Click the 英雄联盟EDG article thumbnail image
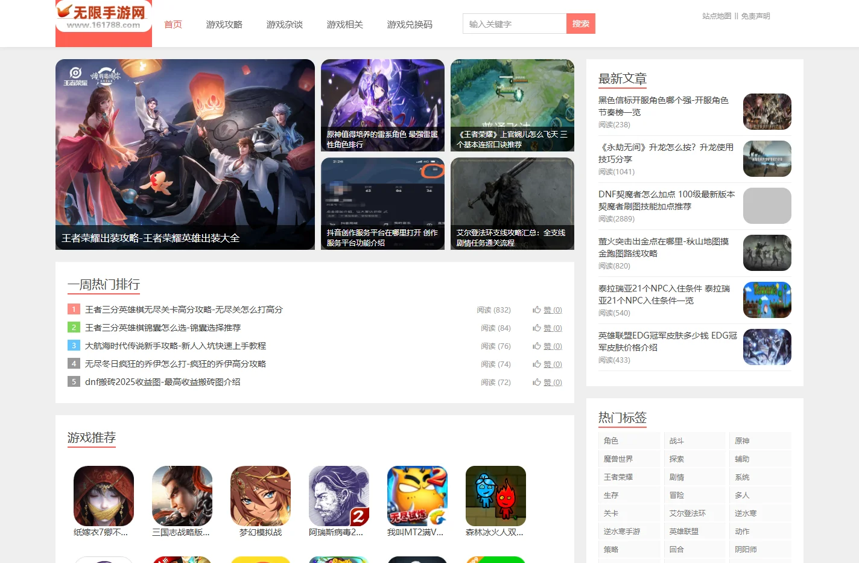This screenshot has height=563, width=859. (767, 347)
